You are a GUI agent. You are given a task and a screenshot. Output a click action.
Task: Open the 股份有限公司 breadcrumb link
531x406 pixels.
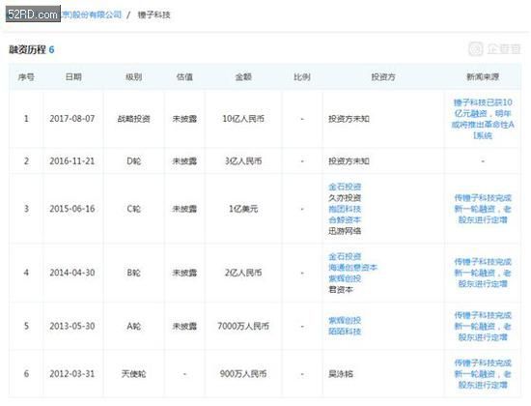pos(92,14)
